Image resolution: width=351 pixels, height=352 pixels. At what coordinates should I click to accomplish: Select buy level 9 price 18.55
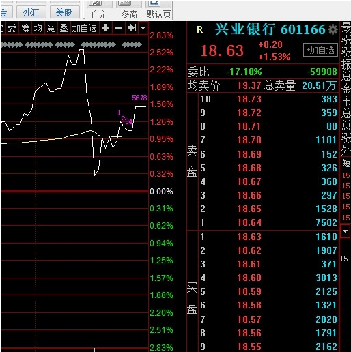[249, 347]
